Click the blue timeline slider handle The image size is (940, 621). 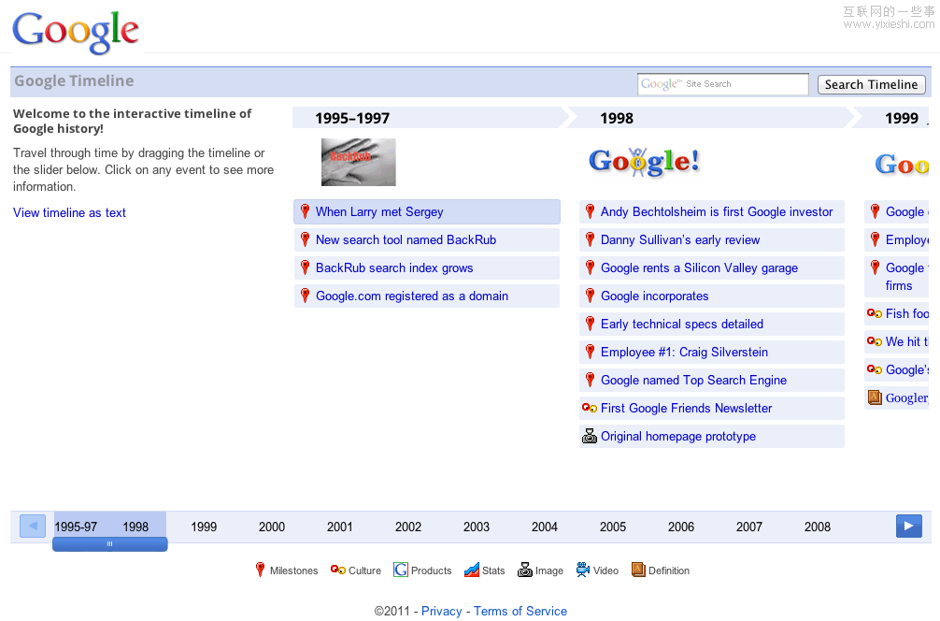coord(110,544)
